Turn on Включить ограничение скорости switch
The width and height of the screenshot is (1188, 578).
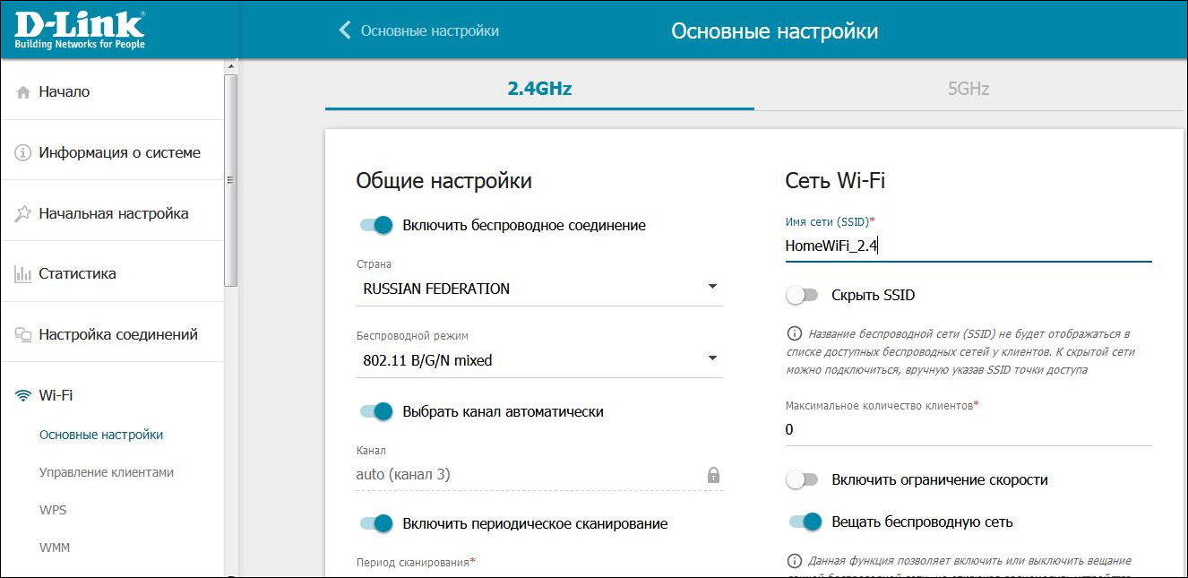(x=802, y=480)
